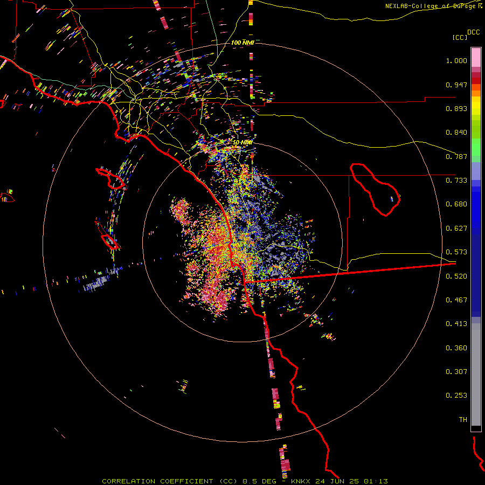The width and height of the screenshot is (485, 485).
Task: Click the TH threshold label
Action: coord(463,420)
